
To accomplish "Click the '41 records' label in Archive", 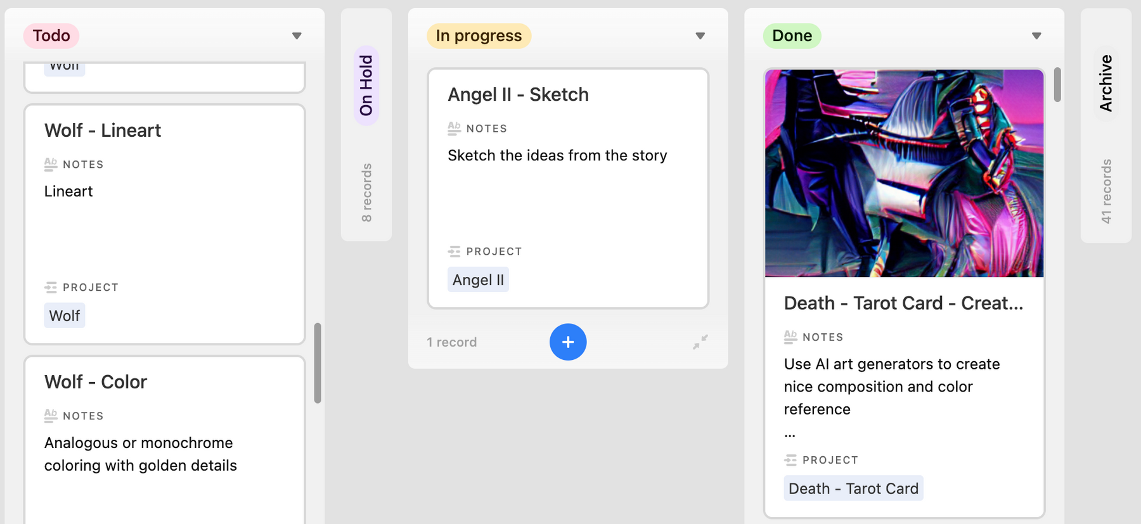I will (1106, 191).
